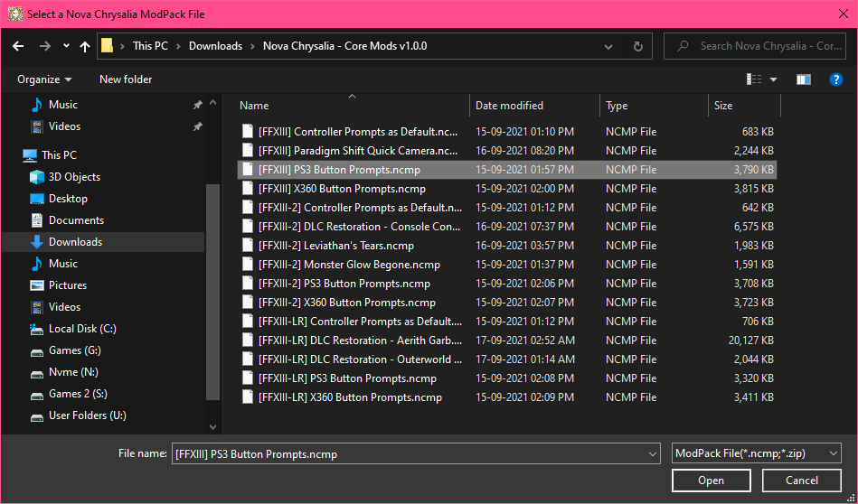Image resolution: width=858 pixels, height=504 pixels.
Task: Select pinned Music in Quick access
Action: 63,105
